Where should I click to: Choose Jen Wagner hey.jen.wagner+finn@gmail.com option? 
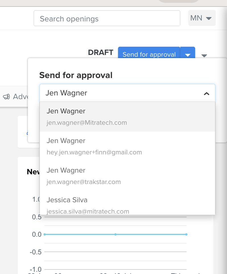pyautogui.click(x=127, y=146)
